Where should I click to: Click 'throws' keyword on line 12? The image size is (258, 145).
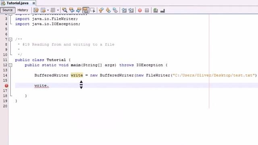[x=126, y=65]
